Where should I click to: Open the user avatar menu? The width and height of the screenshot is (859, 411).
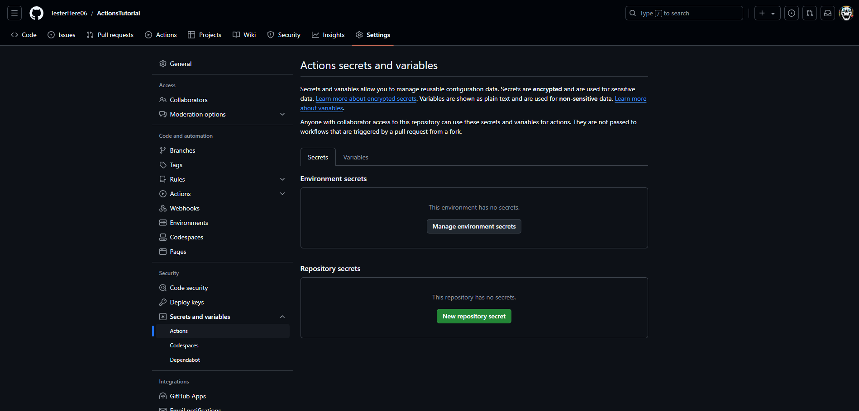pos(846,13)
